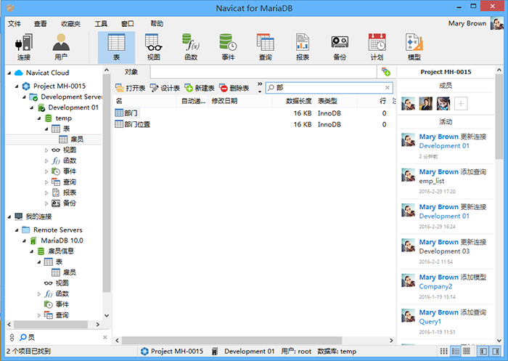This screenshot has width=508, height=361.
Task: Select the Function (函数) toolbar button
Action: click(x=191, y=47)
